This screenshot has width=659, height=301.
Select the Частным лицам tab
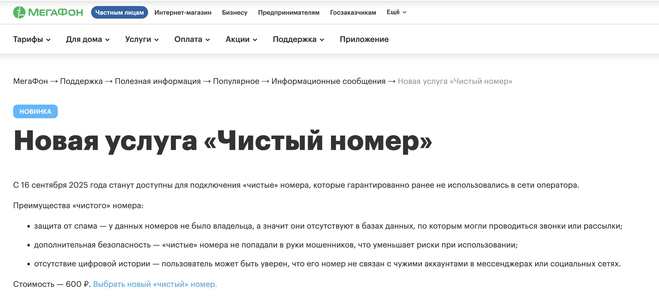point(119,12)
